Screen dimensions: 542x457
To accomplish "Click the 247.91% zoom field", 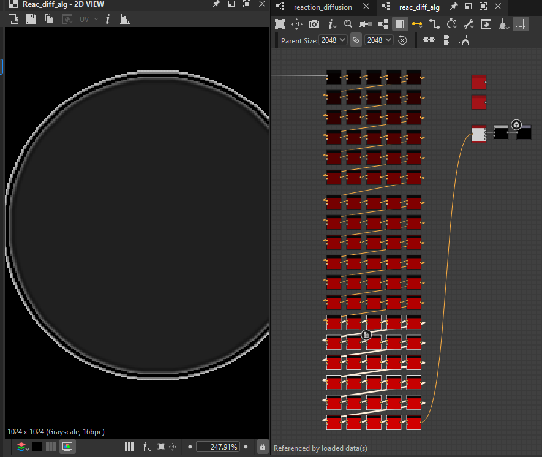I will pyautogui.click(x=218, y=447).
